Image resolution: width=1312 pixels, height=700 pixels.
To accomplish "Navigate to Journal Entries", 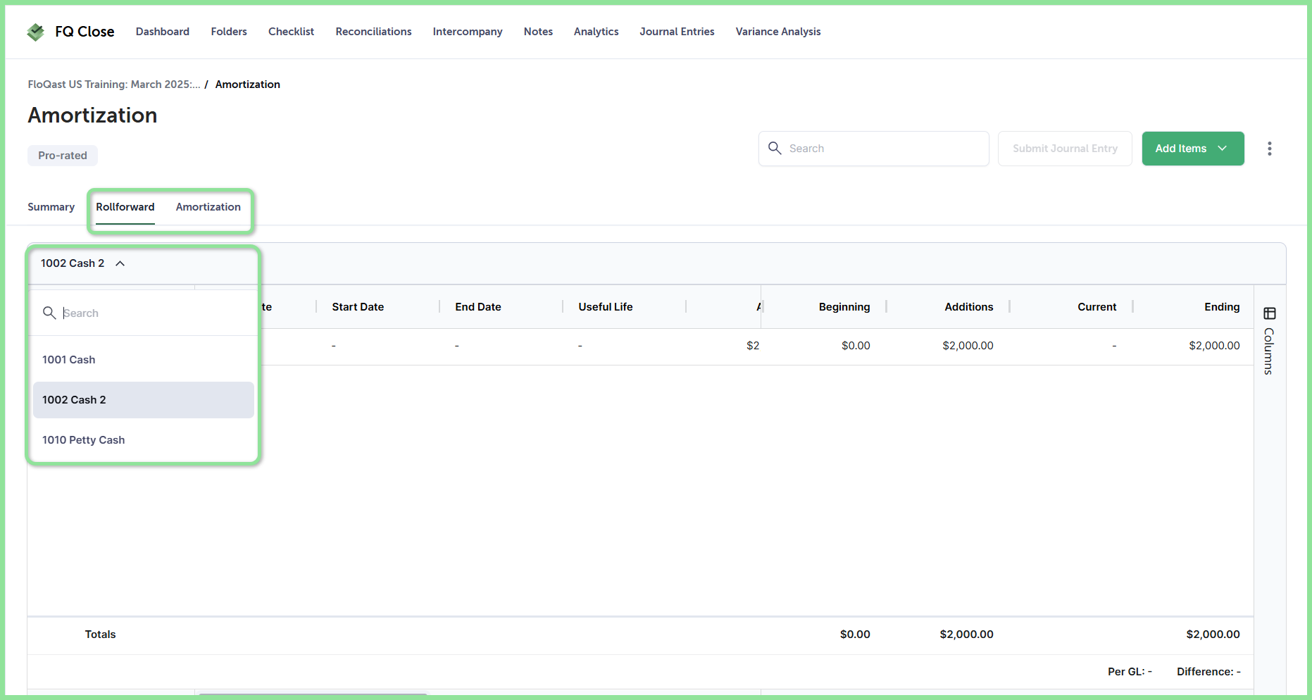I will pos(677,32).
